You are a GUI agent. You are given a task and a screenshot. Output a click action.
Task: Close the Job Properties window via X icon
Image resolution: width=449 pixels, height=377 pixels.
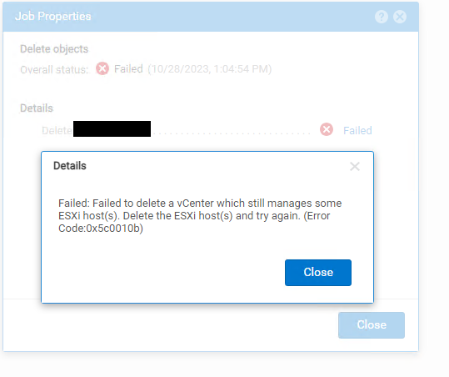click(400, 17)
